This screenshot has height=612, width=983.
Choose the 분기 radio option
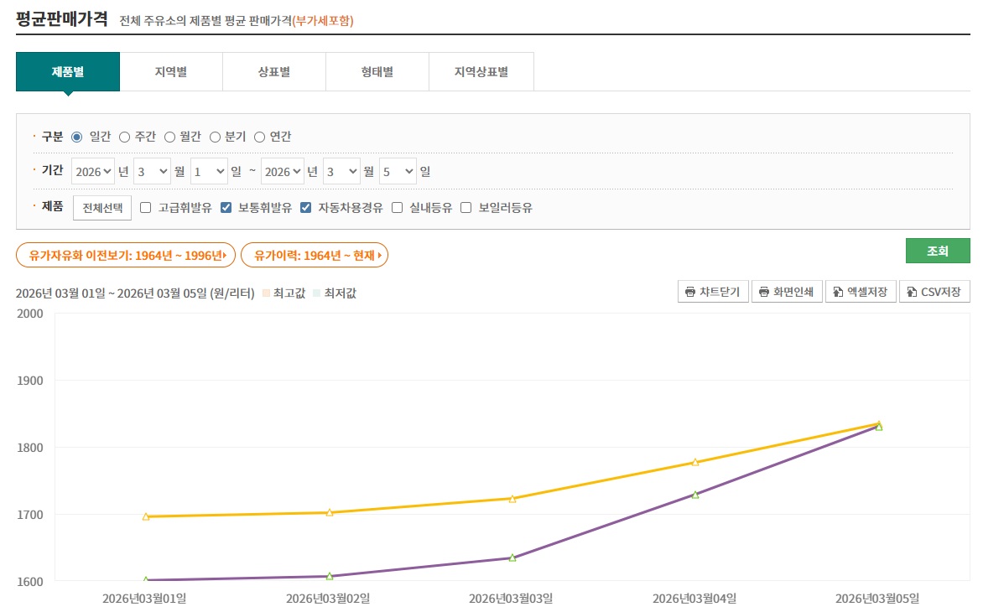coord(215,137)
